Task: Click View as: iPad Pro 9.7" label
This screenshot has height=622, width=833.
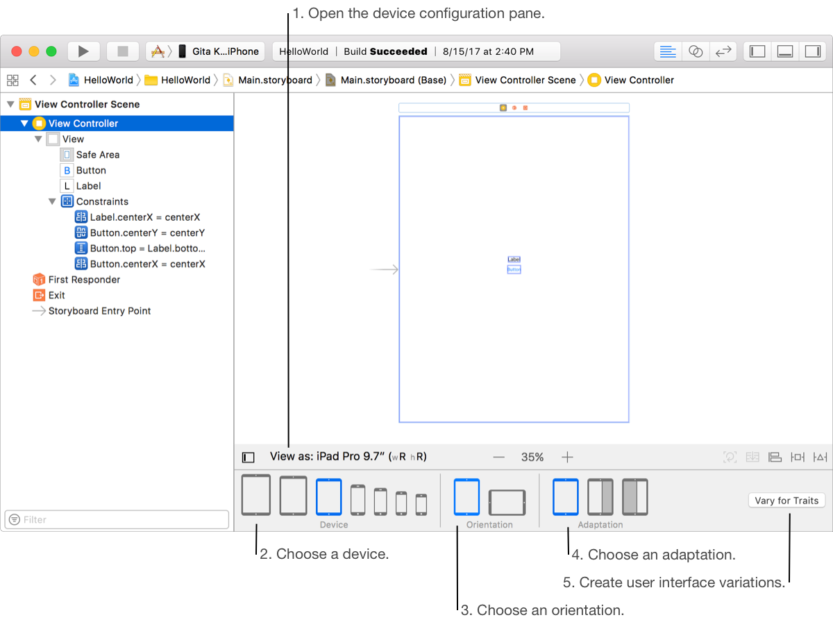Action: 348,457
